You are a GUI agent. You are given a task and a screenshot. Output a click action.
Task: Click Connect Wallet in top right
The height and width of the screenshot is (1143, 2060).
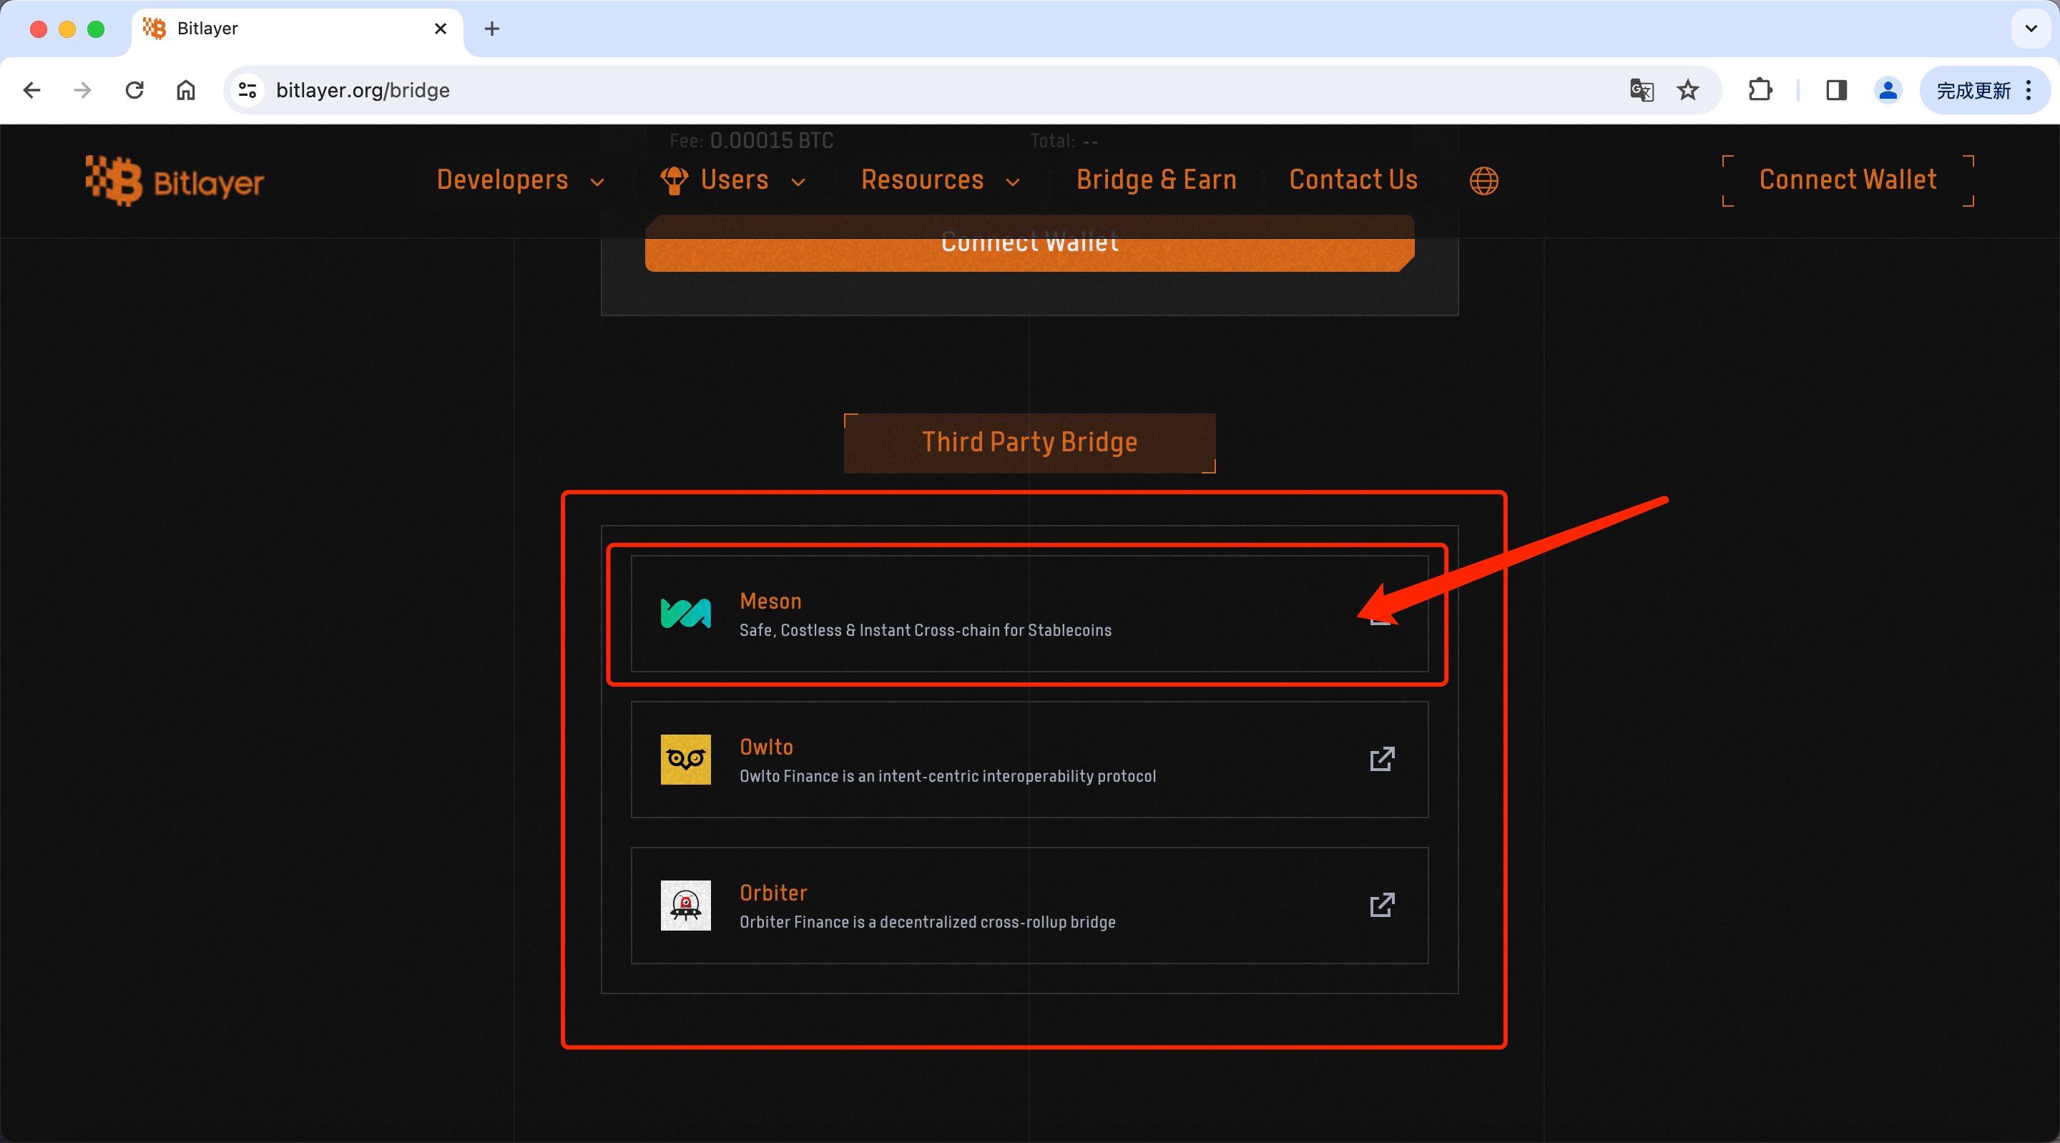1848,180
